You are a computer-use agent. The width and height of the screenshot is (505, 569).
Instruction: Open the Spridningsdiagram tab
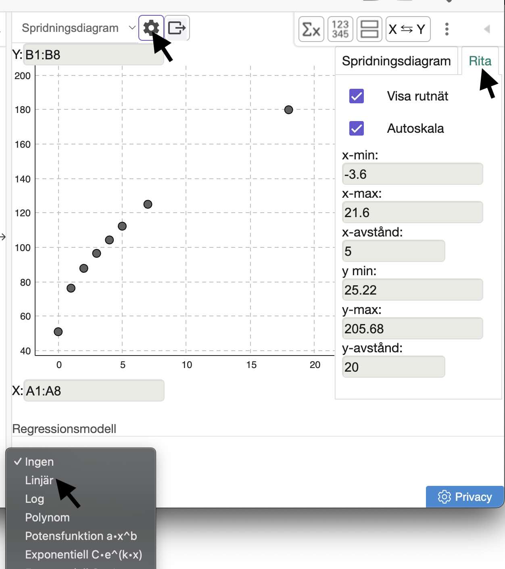tap(396, 61)
